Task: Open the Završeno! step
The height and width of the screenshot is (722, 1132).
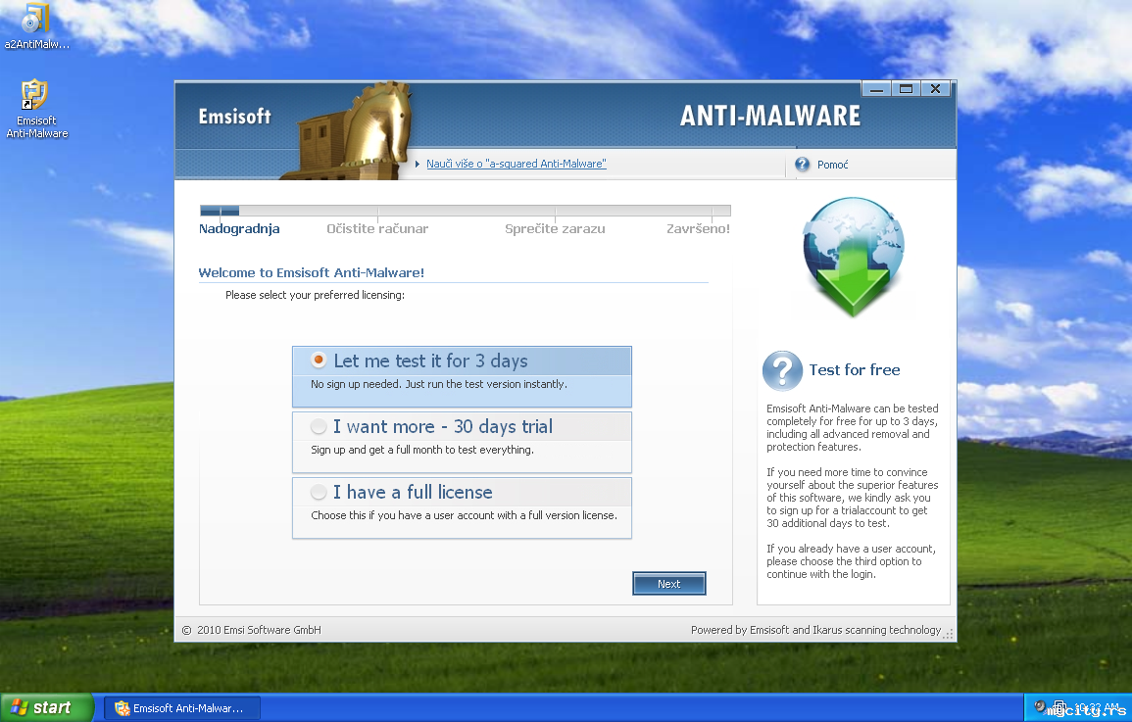Action: point(698,228)
